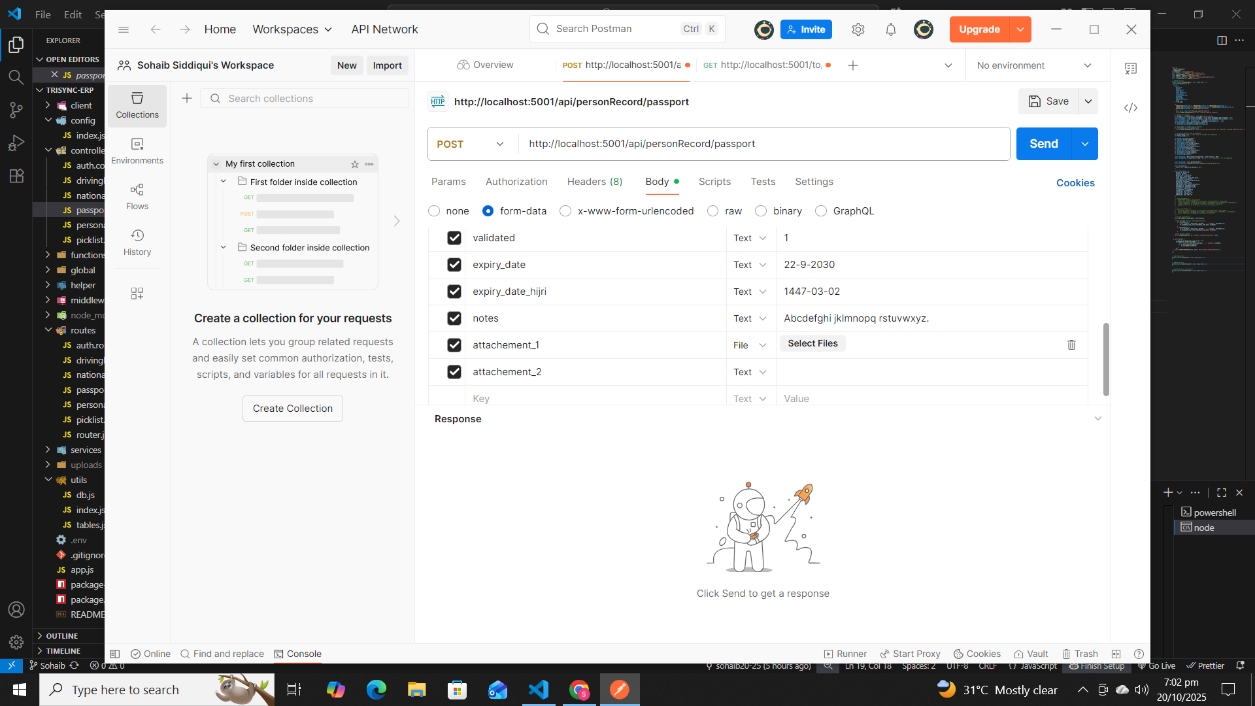Open the No environment selector dropdown
The height and width of the screenshot is (706, 1255).
click(1034, 65)
